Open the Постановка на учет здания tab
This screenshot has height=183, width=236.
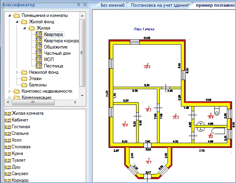tap(160, 6)
